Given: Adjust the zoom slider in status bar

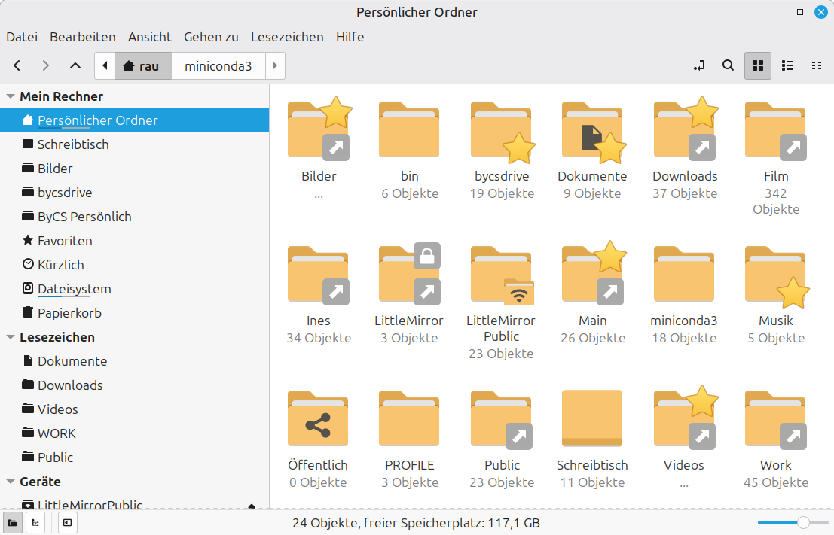Looking at the screenshot, I should coord(803,522).
